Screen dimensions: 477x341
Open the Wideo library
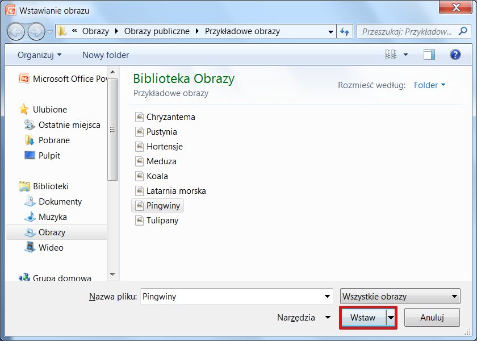click(x=44, y=248)
